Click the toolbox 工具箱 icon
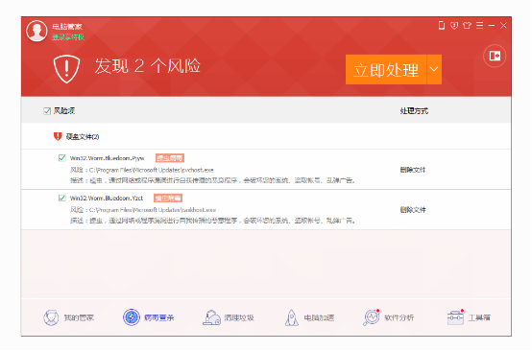Viewport: 532px width, 351px height. [455, 317]
